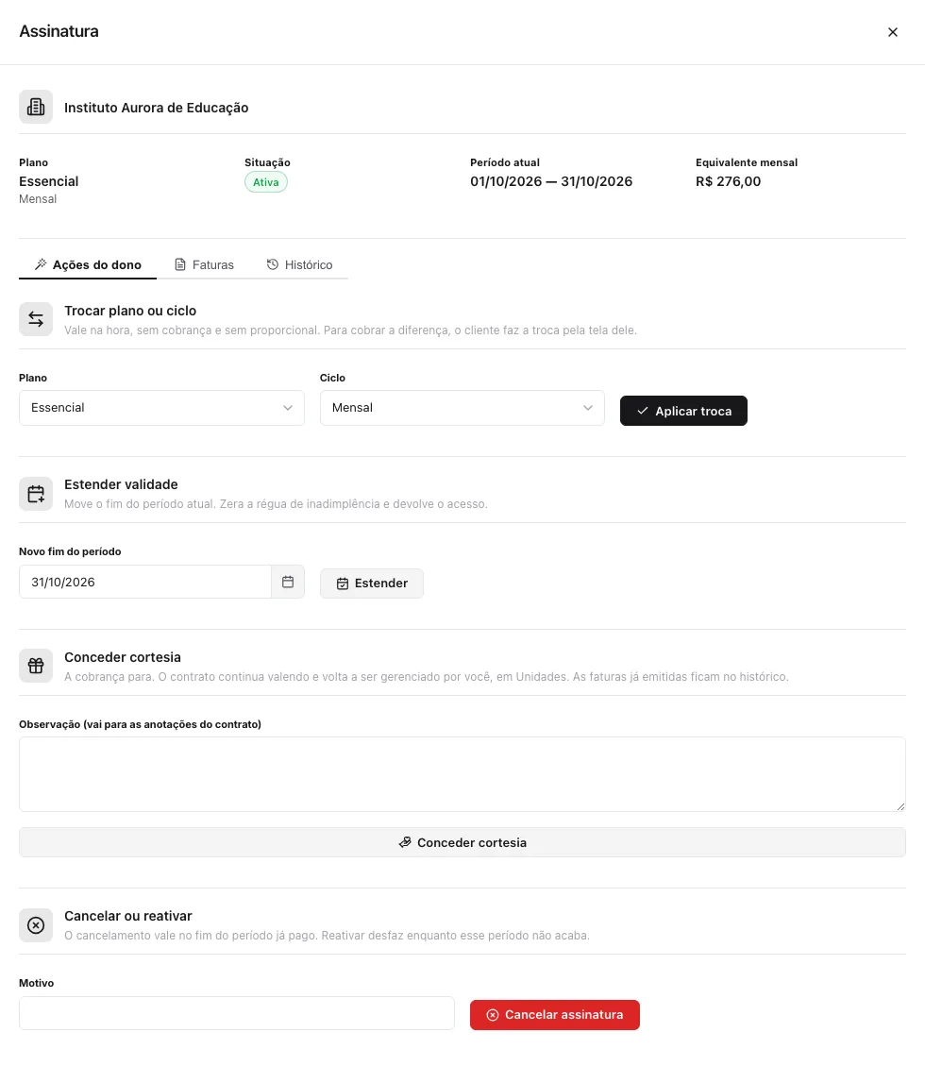
Task: Open the Ciclo dropdown showing Mensal
Action: tap(462, 408)
